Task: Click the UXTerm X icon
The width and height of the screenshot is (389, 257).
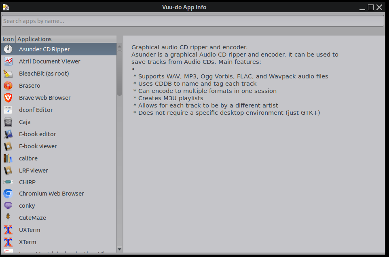Action: [8, 230]
